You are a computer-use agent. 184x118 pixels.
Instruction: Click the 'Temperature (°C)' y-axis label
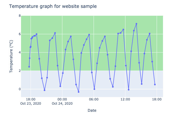(x=11, y=56)
